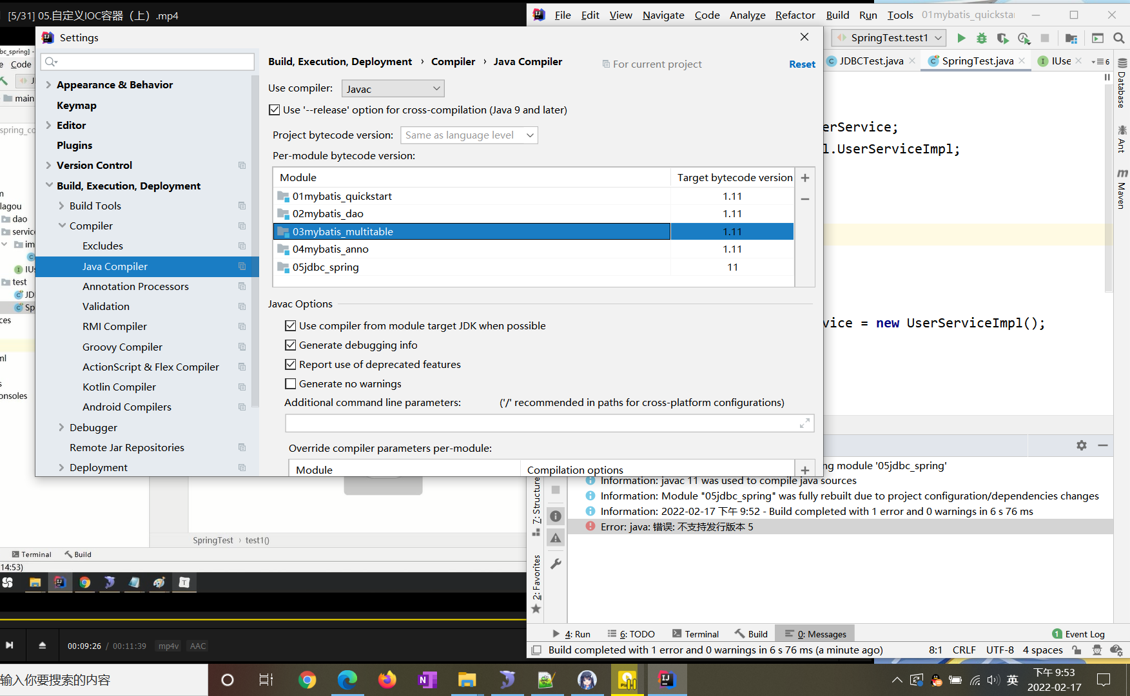The image size is (1130, 696).
Task: Switch to SpringTest.java editor tab
Action: (977, 61)
